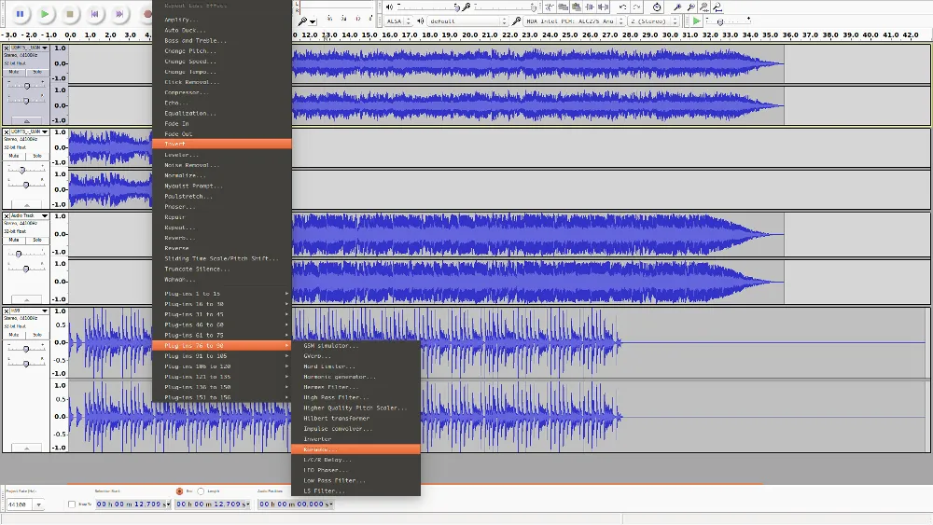Open the 2 (Stereo) channels dropdown
The image size is (933, 525).
coord(653,21)
